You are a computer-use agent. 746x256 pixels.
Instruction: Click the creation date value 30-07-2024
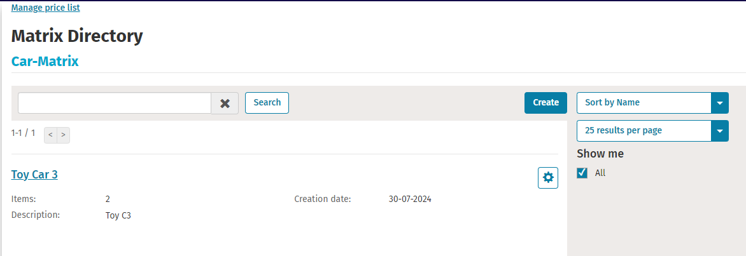410,199
